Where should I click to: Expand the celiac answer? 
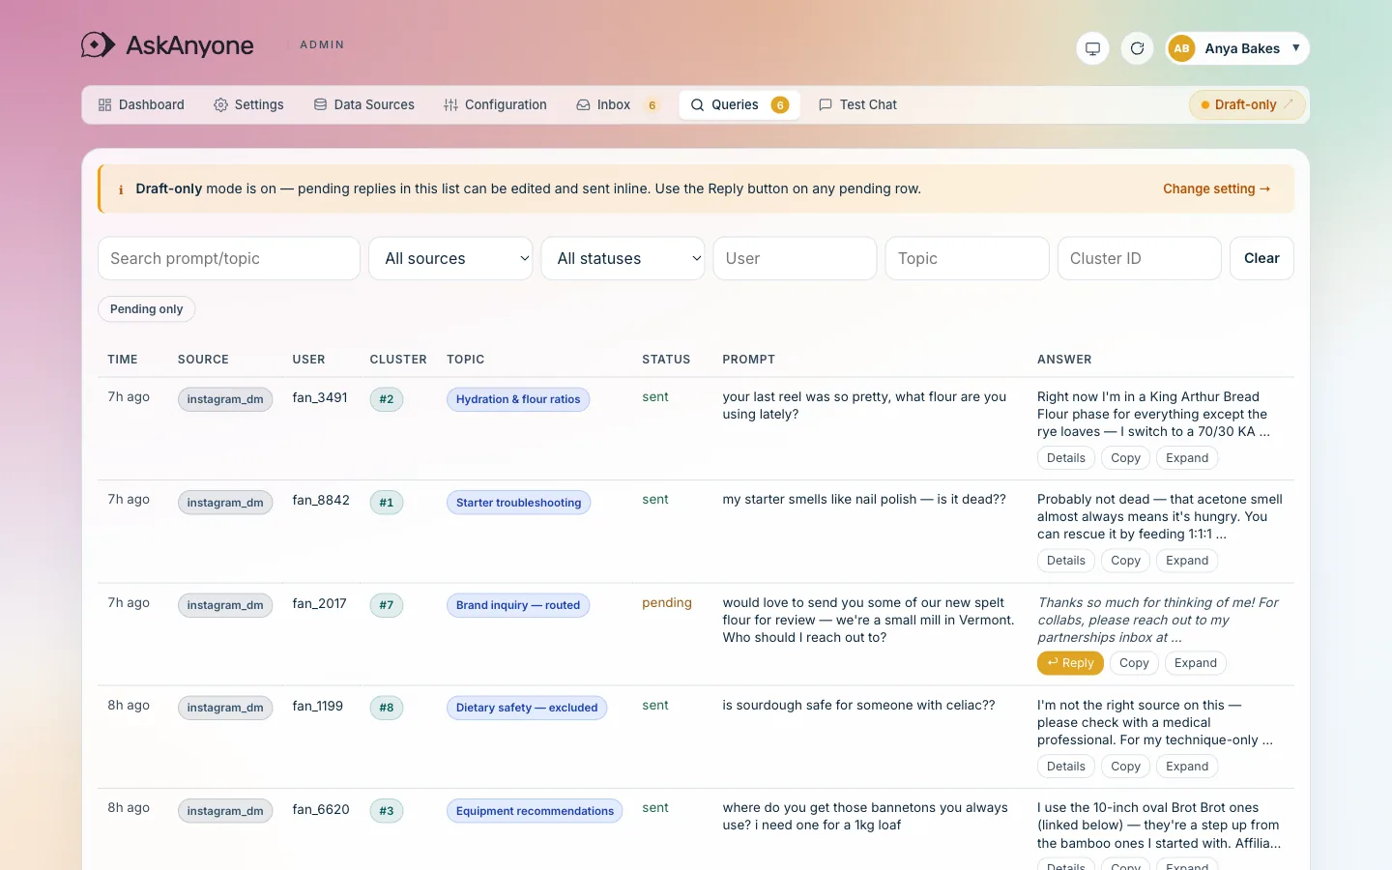[x=1187, y=767]
